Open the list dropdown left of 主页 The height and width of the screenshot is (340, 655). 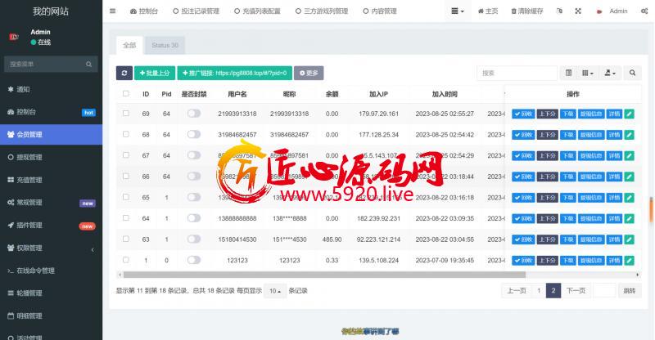coord(458,11)
